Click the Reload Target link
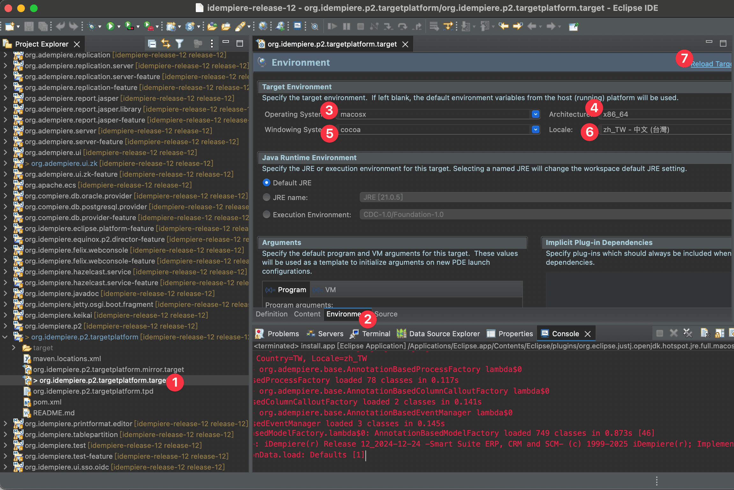Viewport: 734px width, 490px height. (711, 64)
